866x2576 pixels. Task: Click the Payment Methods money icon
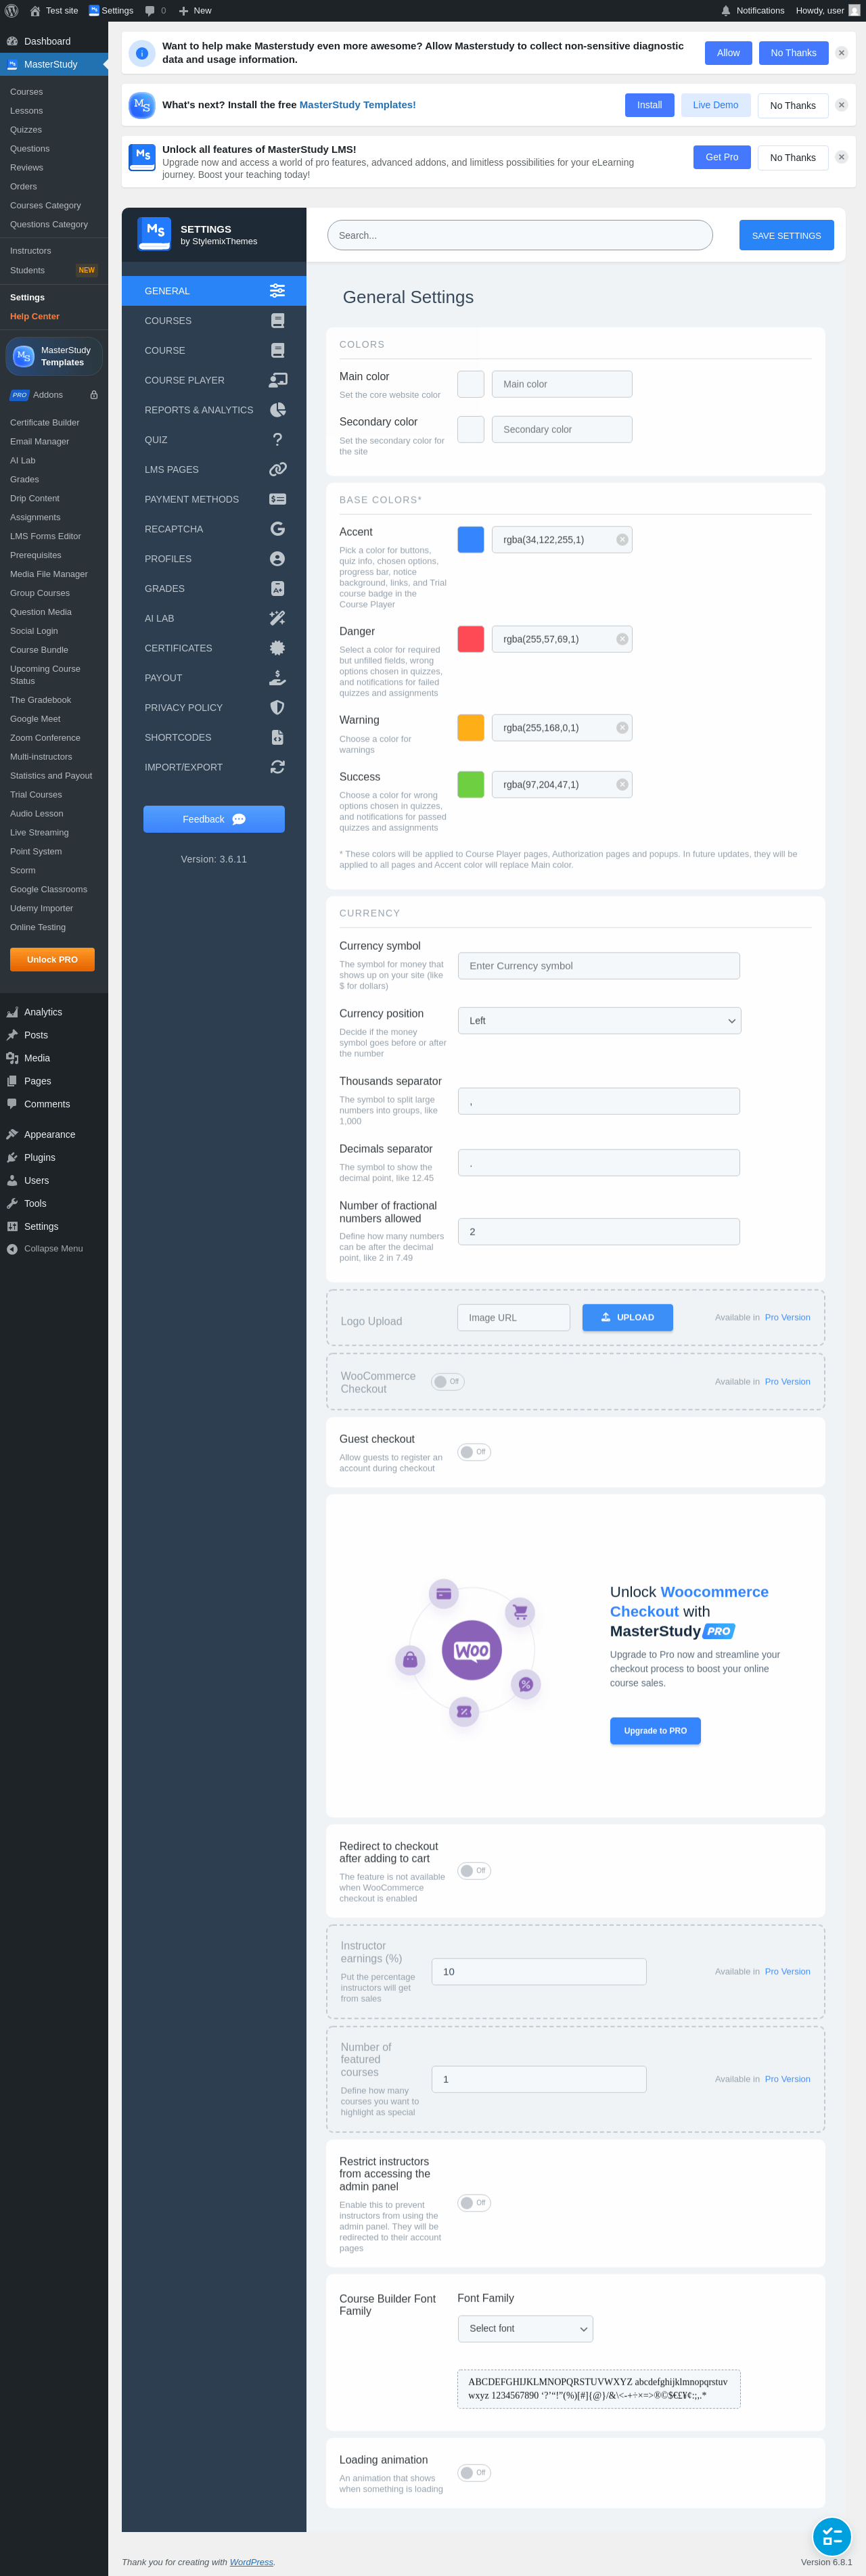277,499
